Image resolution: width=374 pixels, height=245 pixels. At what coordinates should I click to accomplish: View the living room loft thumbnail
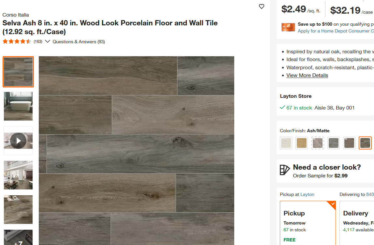(18, 175)
